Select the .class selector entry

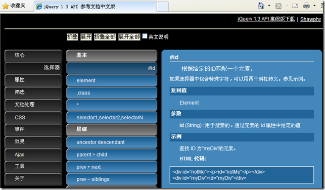[112, 92]
